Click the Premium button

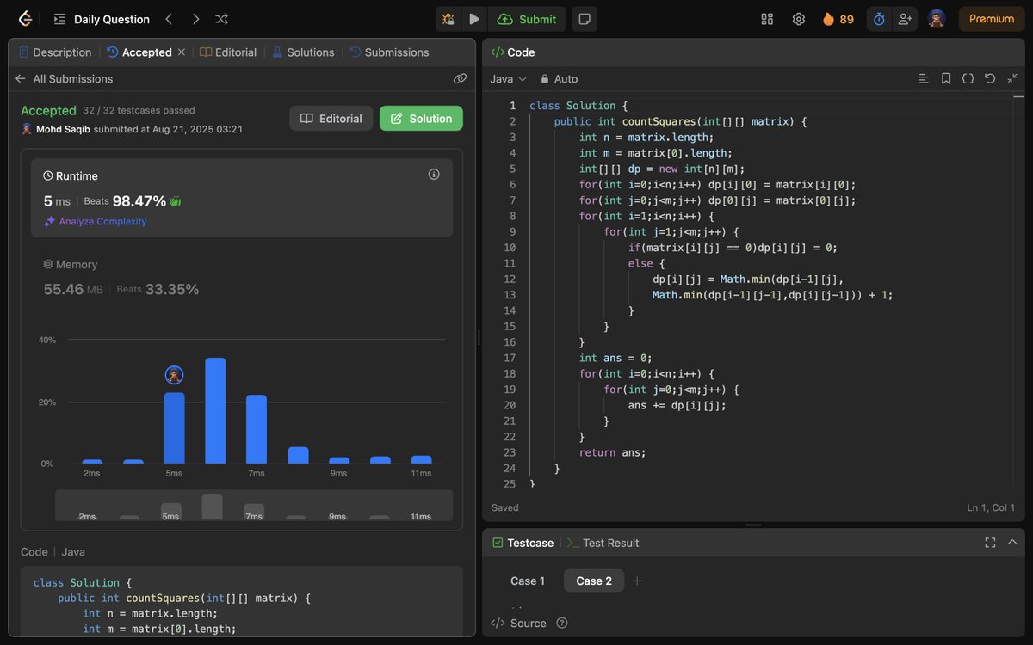pos(992,19)
